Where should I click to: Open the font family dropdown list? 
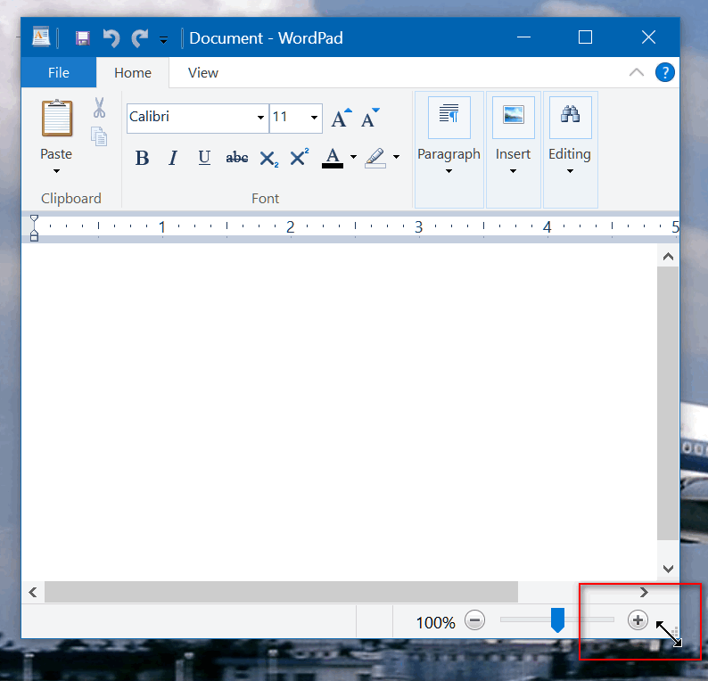260,118
